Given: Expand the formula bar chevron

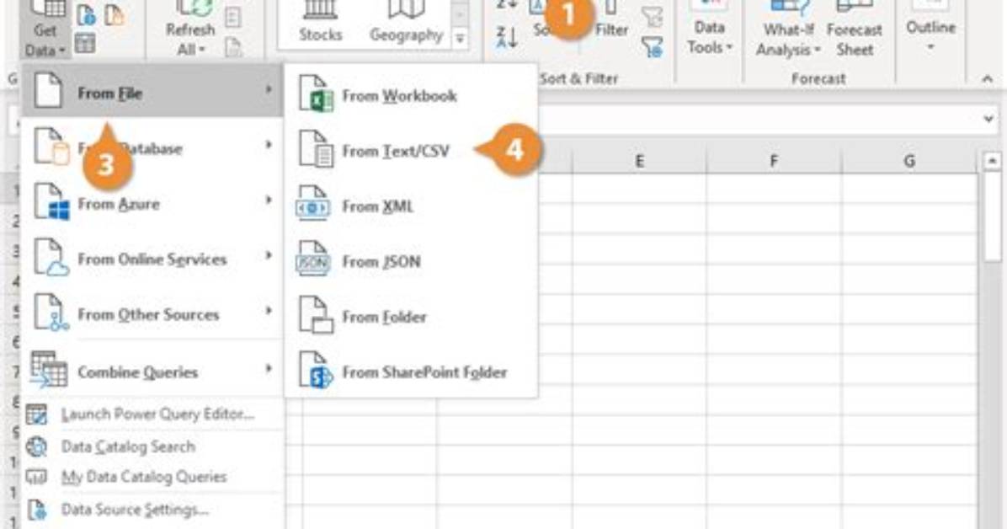Looking at the screenshot, I should [x=988, y=119].
